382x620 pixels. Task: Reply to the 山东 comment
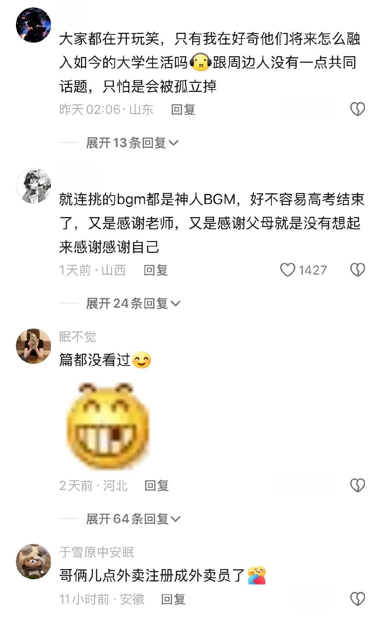(x=183, y=110)
